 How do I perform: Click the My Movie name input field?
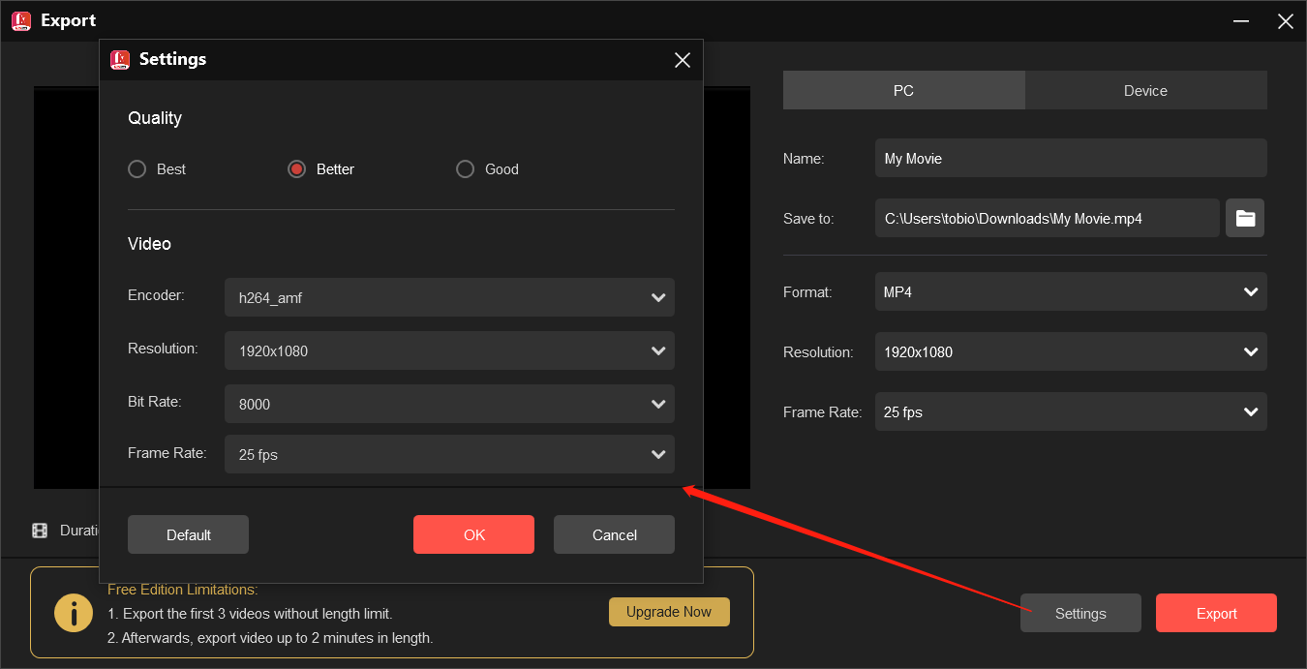coord(1071,158)
